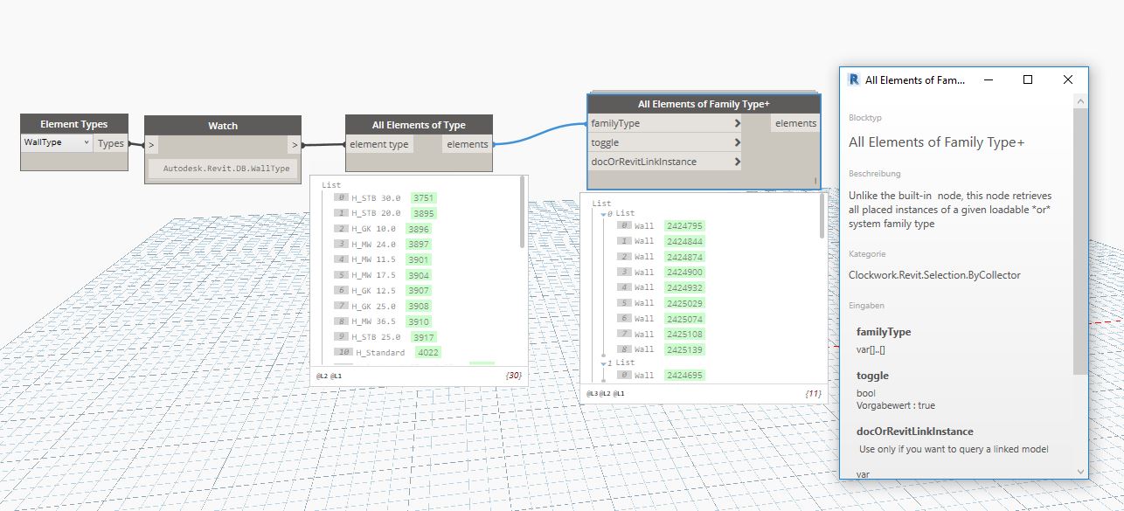The height and width of the screenshot is (511, 1124).
Task: Click element ID 3751 for H_STB 30.0
Action: point(423,197)
